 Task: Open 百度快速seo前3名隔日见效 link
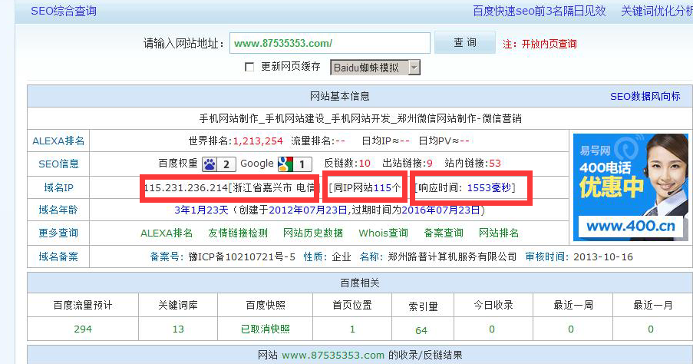[539, 12]
